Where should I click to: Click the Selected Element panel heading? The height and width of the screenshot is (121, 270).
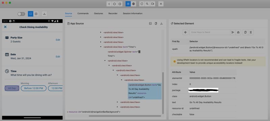click(182, 24)
